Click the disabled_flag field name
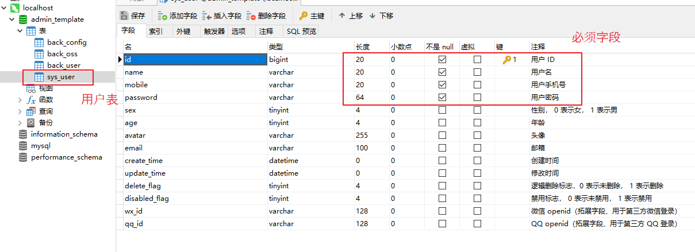Viewport: 695px width, 252px height. 147,199
